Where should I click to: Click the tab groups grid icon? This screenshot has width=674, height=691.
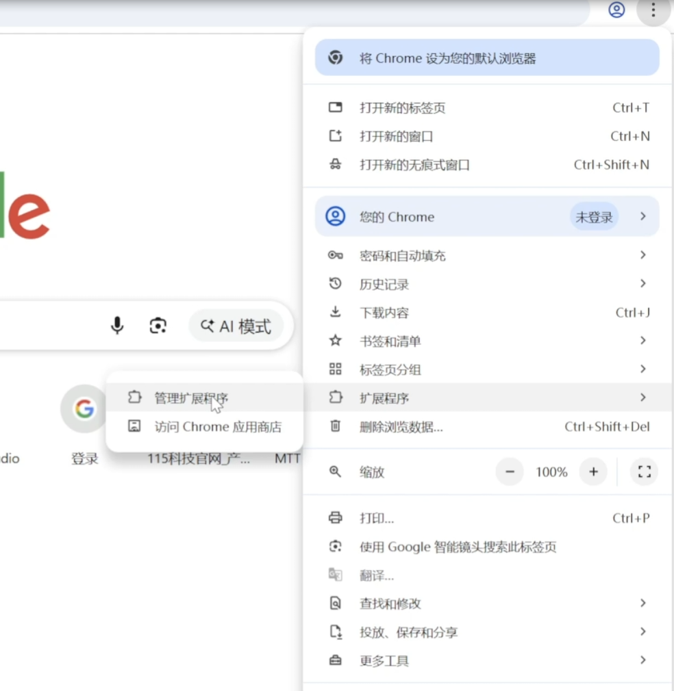[335, 369]
